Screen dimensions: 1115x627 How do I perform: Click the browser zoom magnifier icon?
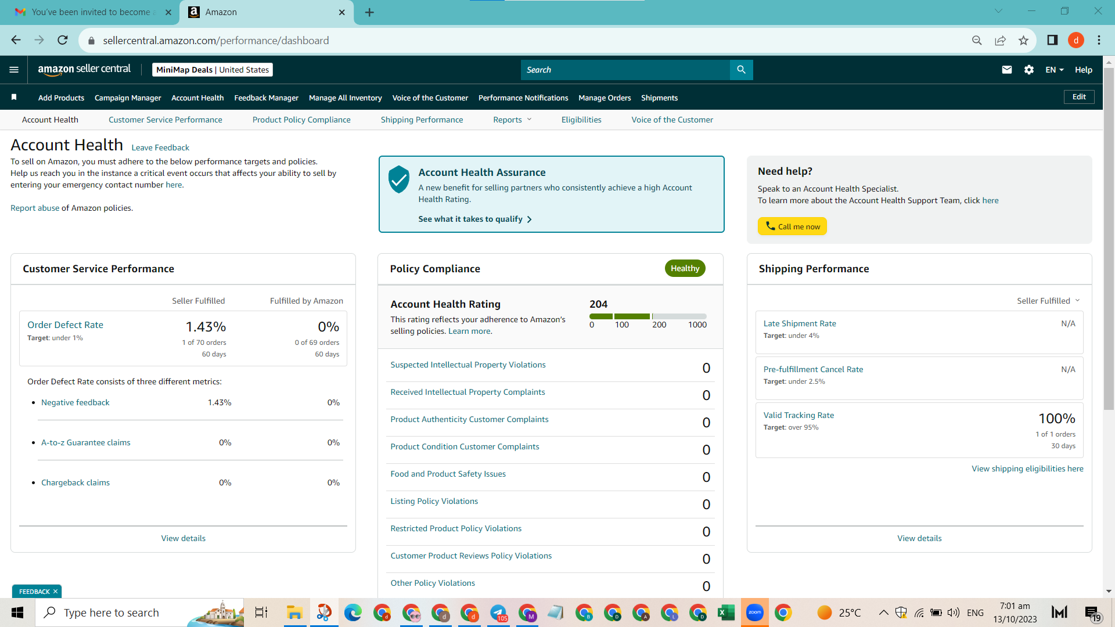977,40
